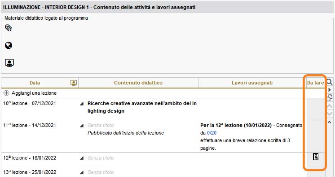Click the Da fare icon for 12th lesson
This screenshot has height=177, width=335.
coord(316,157)
